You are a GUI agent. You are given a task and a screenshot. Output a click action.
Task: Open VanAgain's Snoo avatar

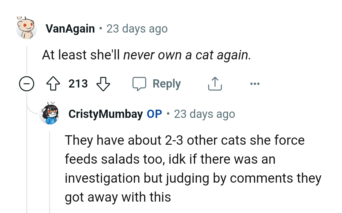27,28
